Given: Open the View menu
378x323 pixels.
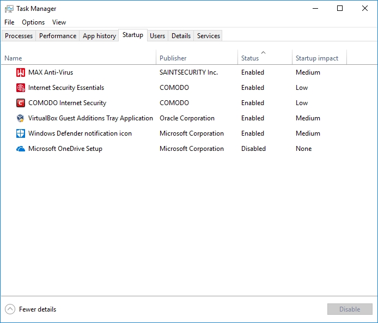Looking at the screenshot, I should pos(59,22).
